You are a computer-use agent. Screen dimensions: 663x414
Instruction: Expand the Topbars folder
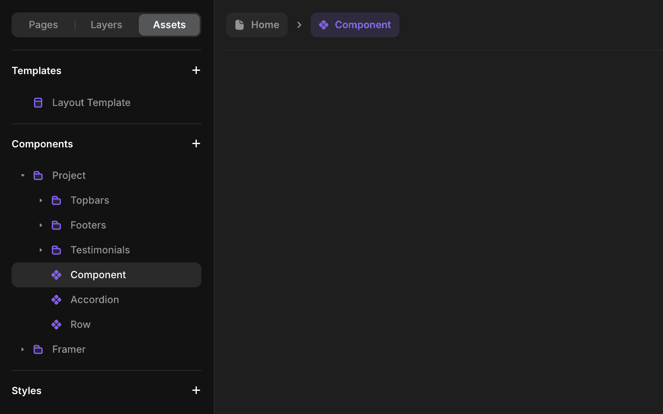tap(41, 200)
